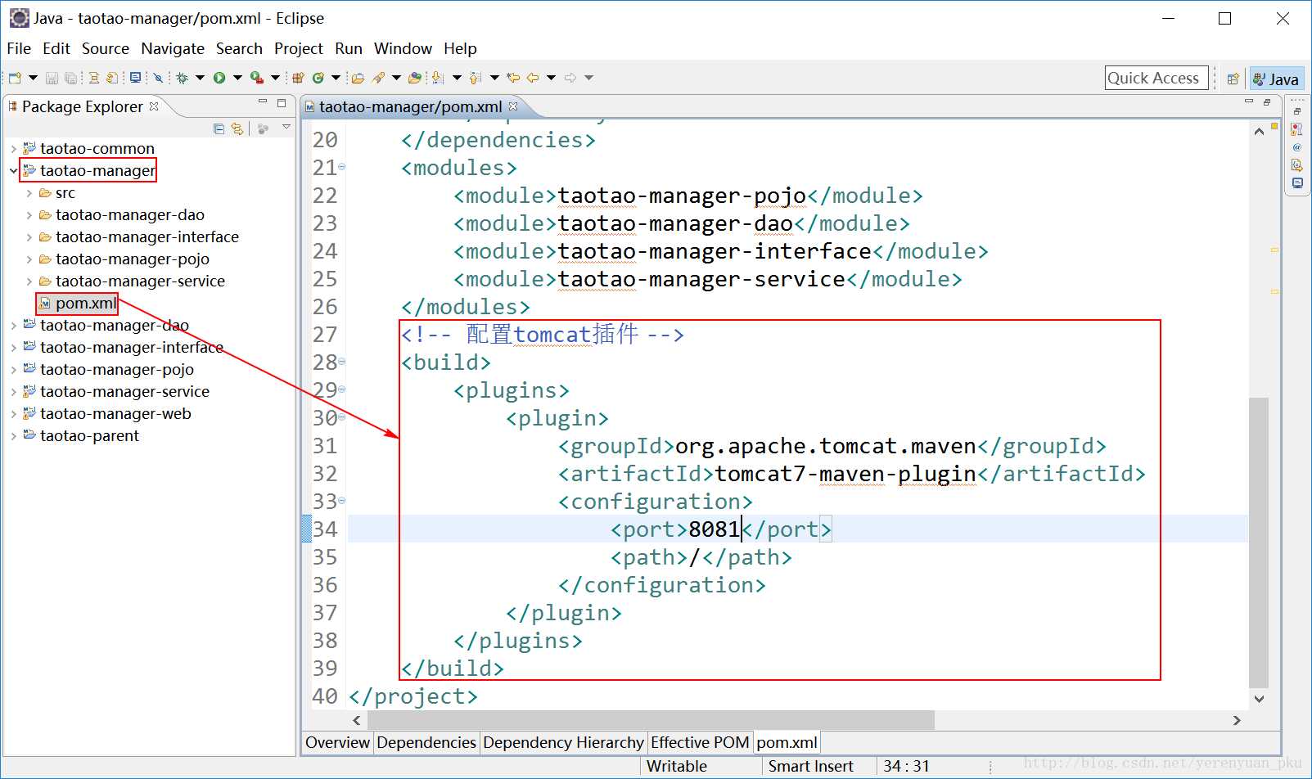The height and width of the screenshot is (779, 1312).
Task: Click the Open Perspective icon
Action: 1233,79
